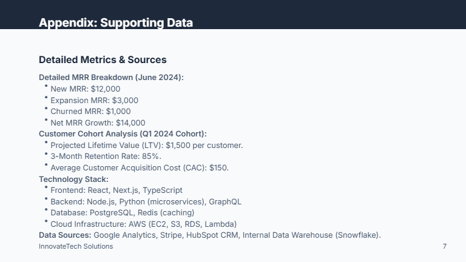Select the 'Detailed Metrics & Sources' heading
This screenshot has height=262, width=466.
point(103,59)
